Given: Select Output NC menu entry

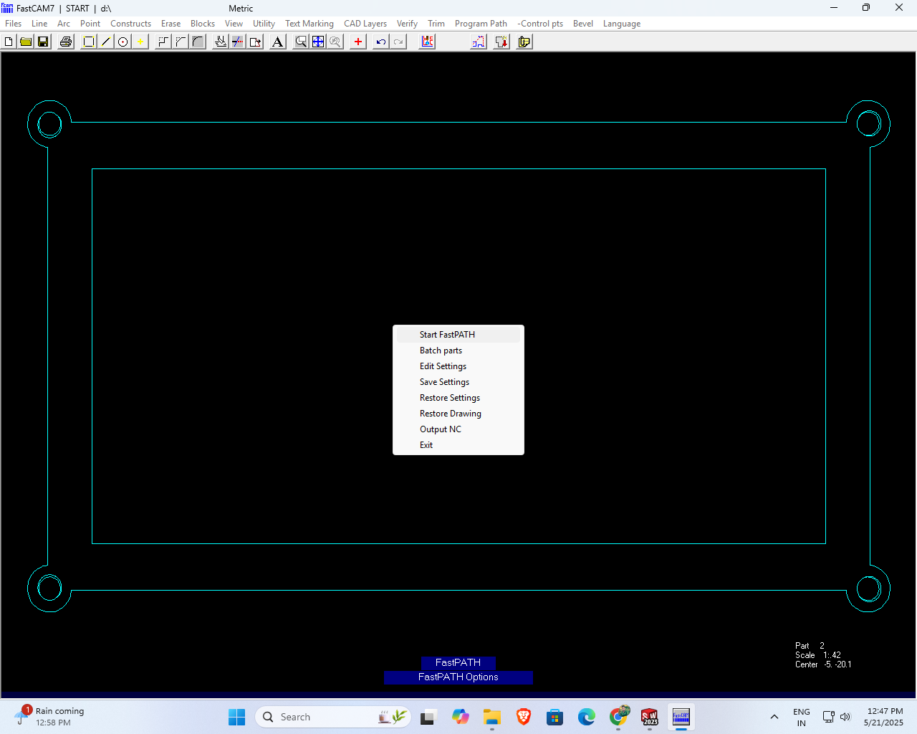Looking at the screenshot, I should pyautogui.click(x=458, y=429).
